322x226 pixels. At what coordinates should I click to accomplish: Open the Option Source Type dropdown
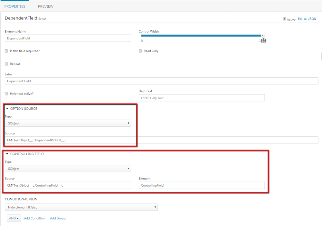coord(68,123)
